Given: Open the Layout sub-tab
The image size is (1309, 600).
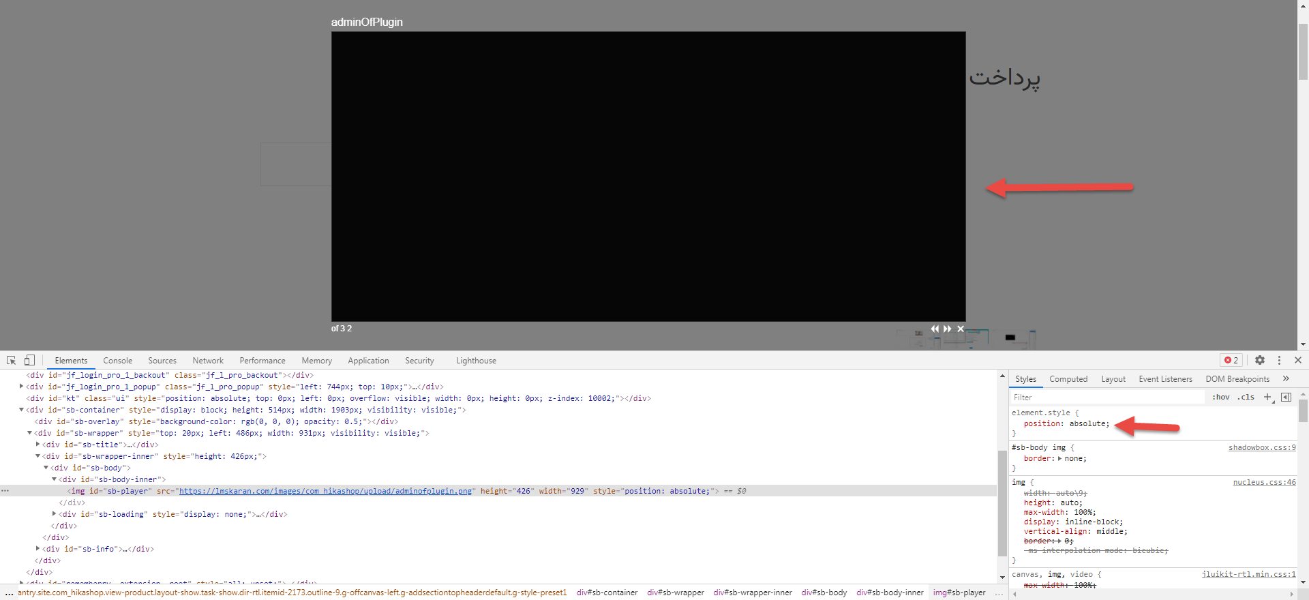Looking at the screenshot, I should (1113, 379).
